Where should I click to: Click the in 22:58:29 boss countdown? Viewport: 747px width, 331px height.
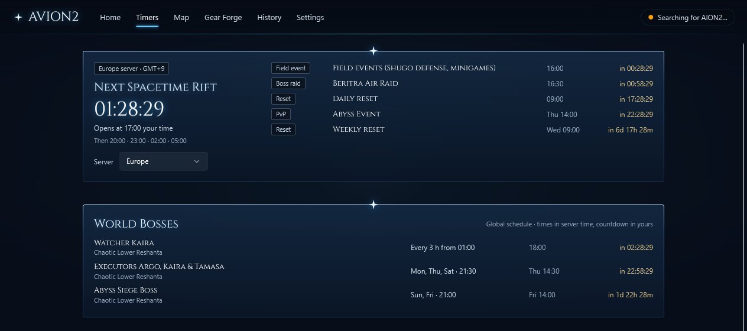(636, 271)
